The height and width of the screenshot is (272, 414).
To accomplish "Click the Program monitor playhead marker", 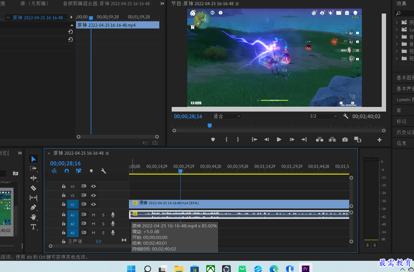I will point(210,125).
